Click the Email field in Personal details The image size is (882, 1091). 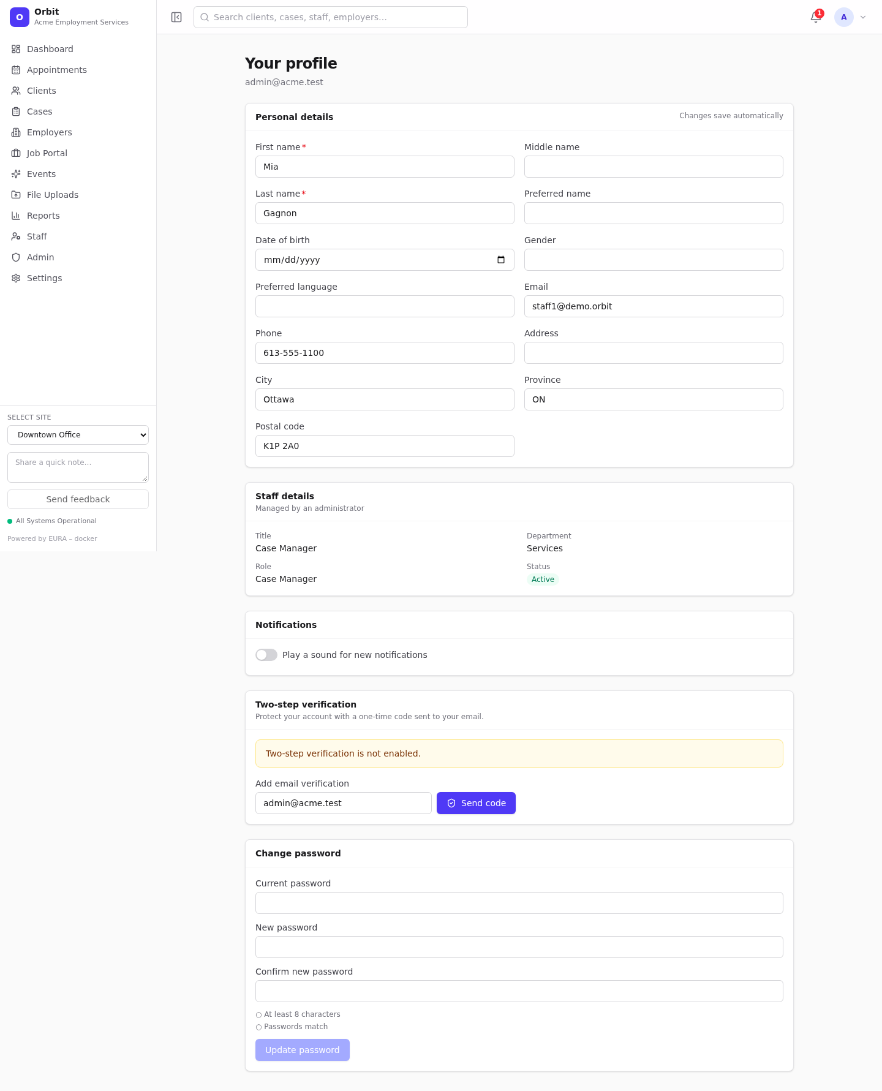654,306
